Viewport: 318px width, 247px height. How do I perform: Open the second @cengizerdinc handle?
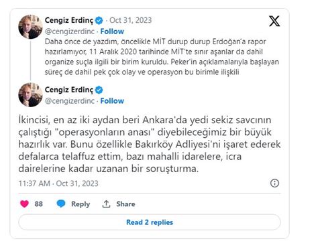click(x=70, y=101)
